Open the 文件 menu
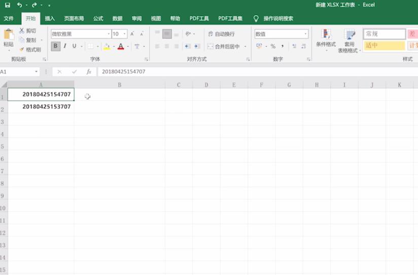The image size is (418, 275). tap(9, 18)
